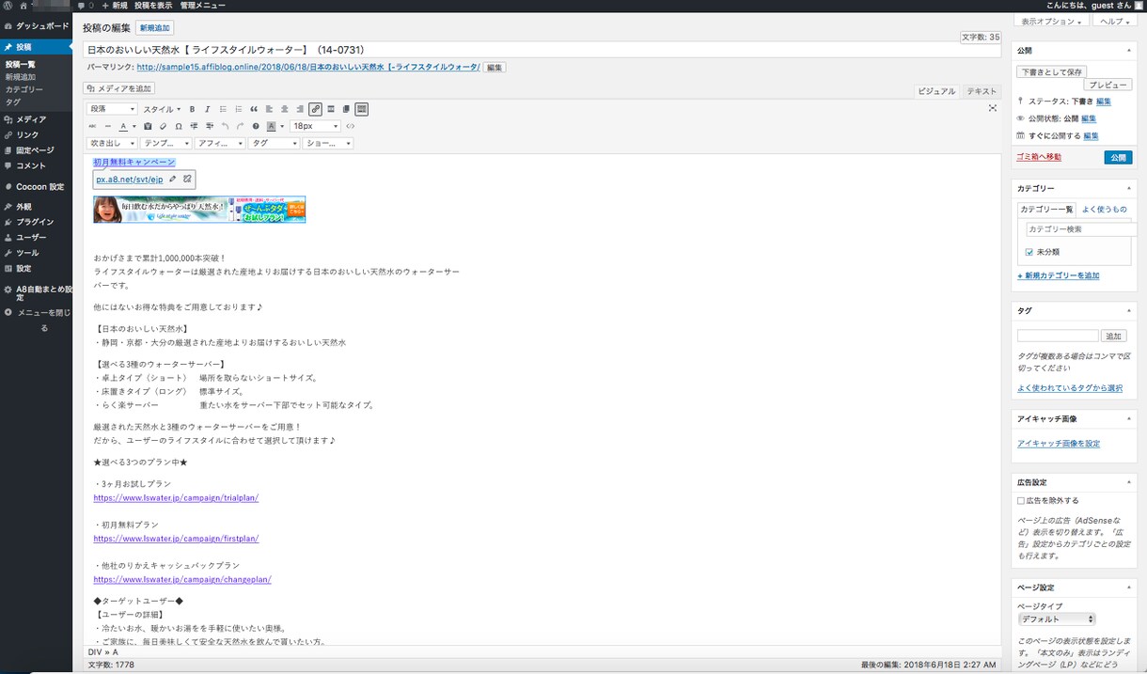
Task: Open the 吹き出し dropdown
Action: (112, 143)
